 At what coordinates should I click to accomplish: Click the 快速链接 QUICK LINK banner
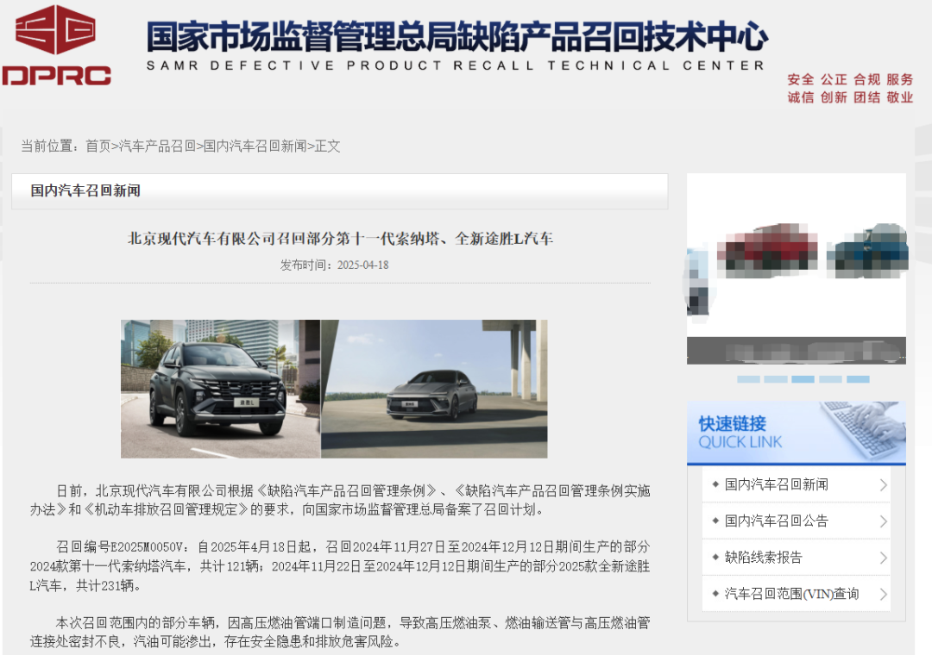(797, 433)
